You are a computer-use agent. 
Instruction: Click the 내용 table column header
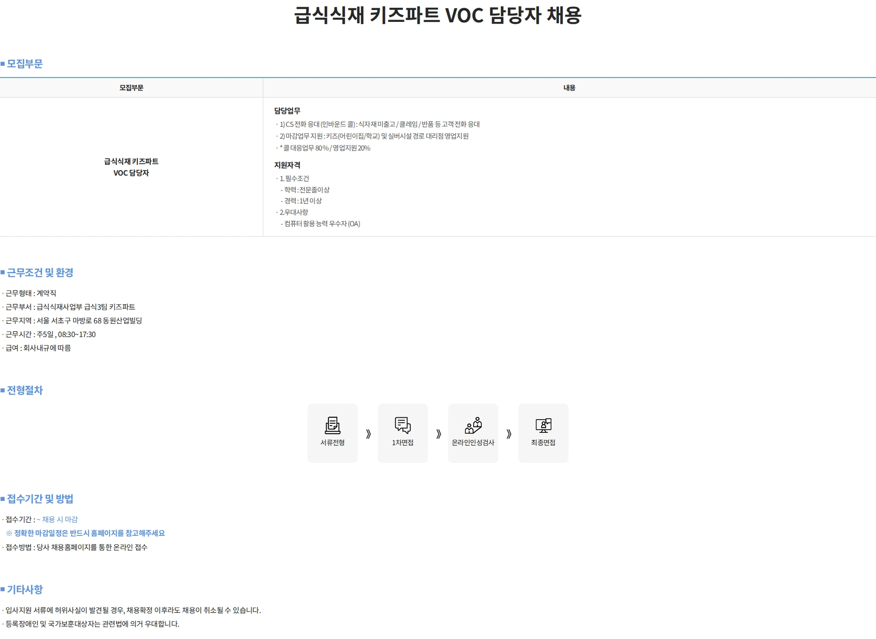pyautogui.click(x=569, y=88)
